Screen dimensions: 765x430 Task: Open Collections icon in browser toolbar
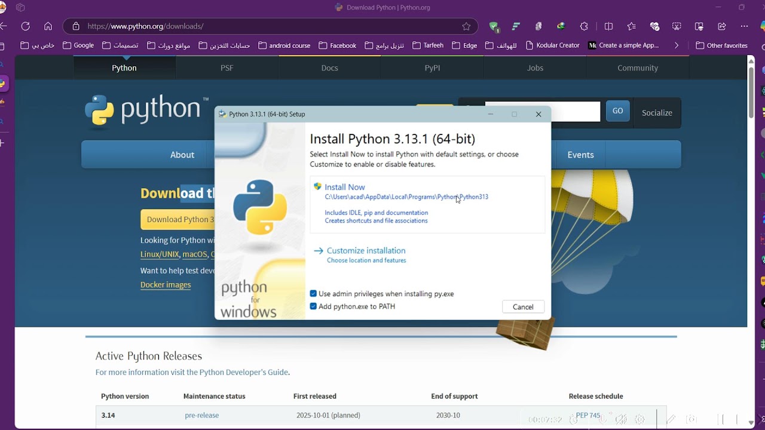[699, 26]
